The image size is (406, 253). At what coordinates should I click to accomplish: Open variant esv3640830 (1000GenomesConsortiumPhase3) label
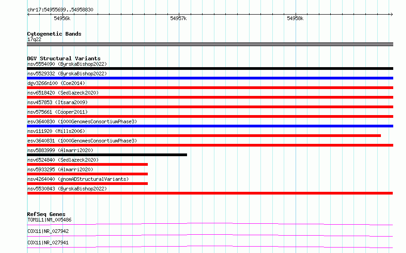pyautogui.click(x=82, y=121)
